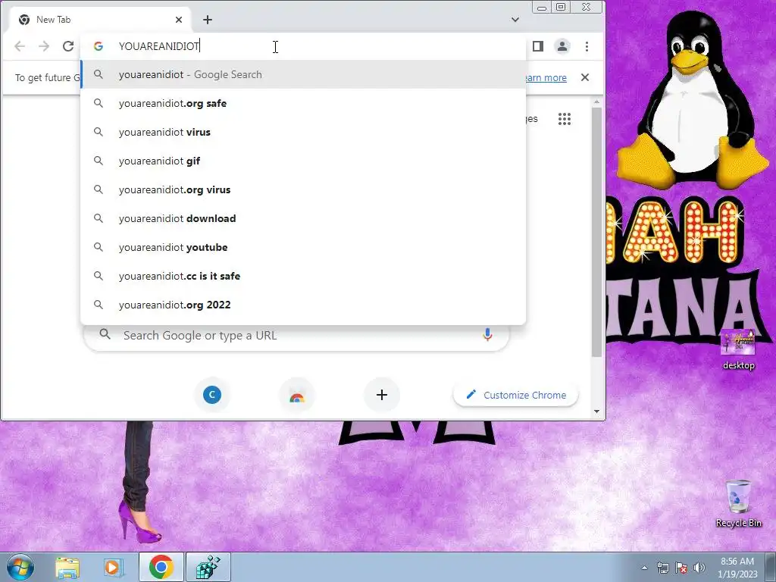This screenshot has height=582, width=776.
Task: Click the magnifier icon in Google search box
Action: (x=105, y=334)
